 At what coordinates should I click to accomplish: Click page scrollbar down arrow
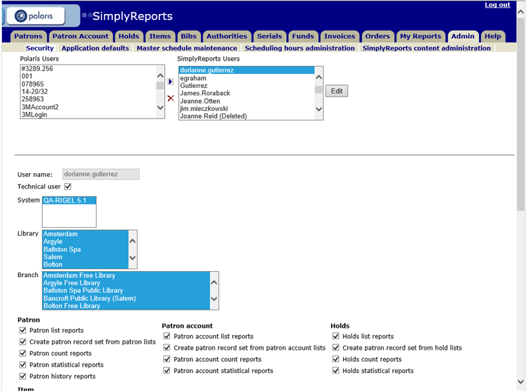520,382
